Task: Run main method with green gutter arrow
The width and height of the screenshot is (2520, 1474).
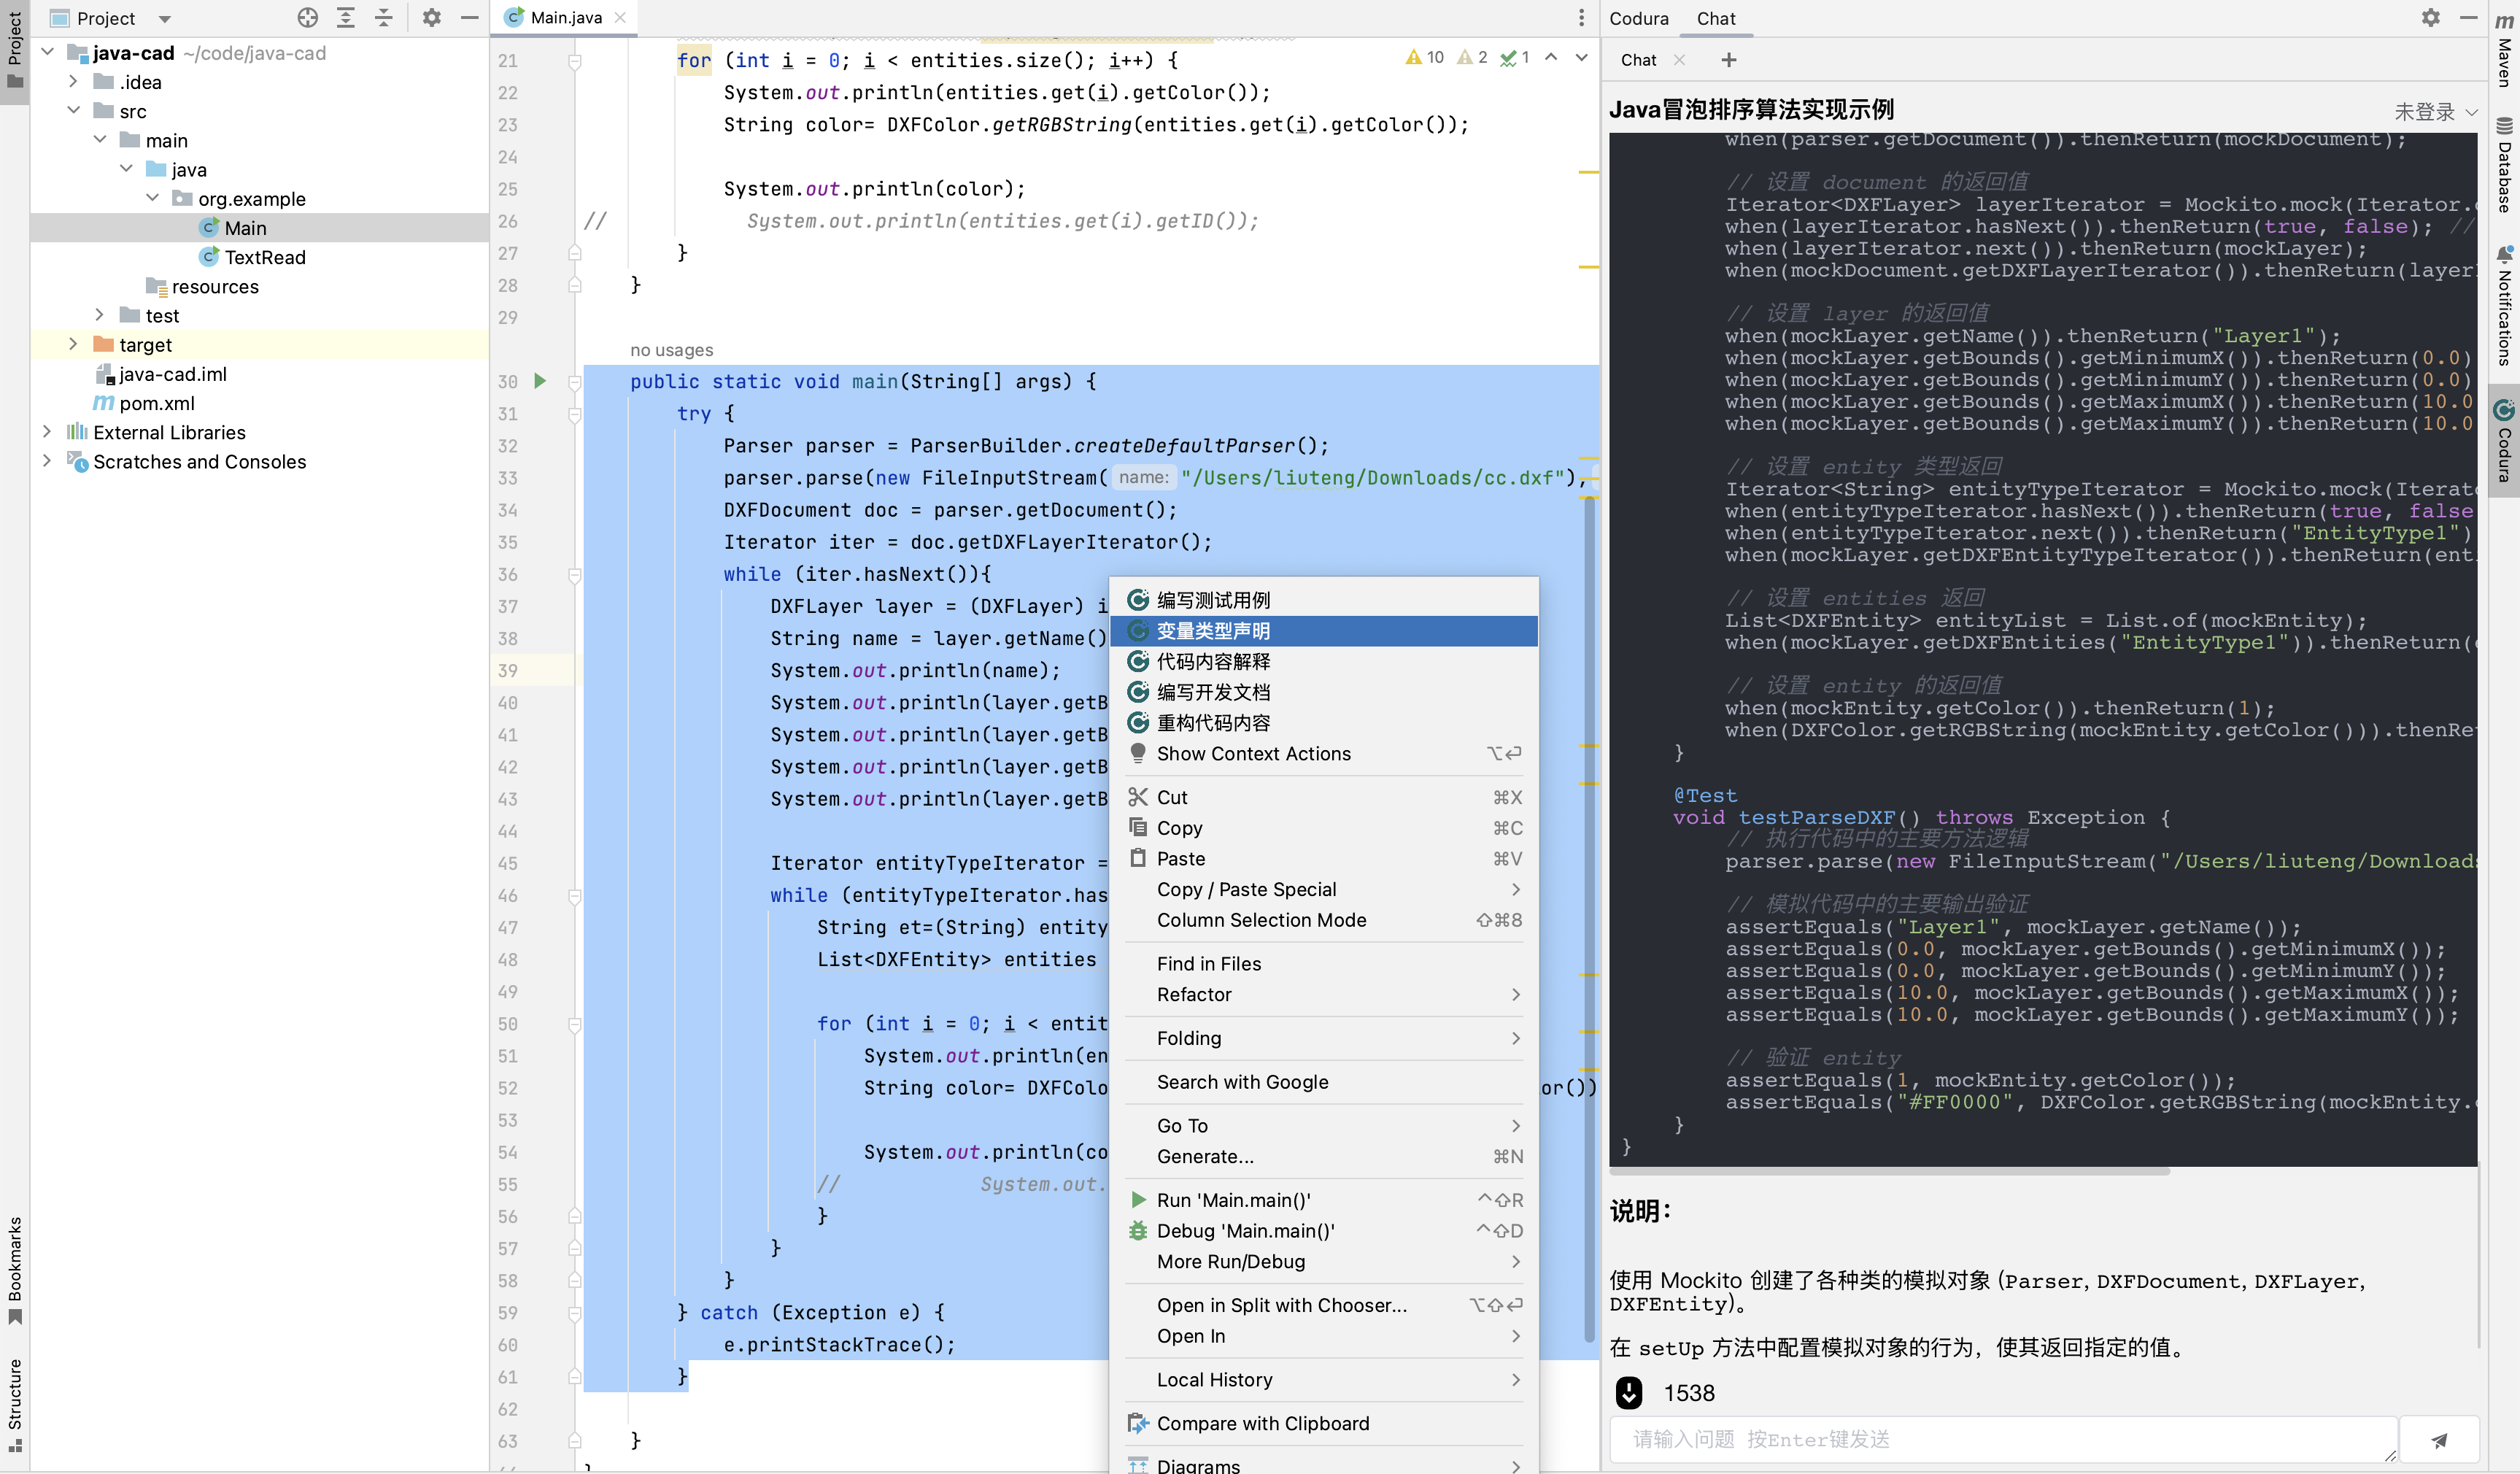Action: [x=540, y=381]
